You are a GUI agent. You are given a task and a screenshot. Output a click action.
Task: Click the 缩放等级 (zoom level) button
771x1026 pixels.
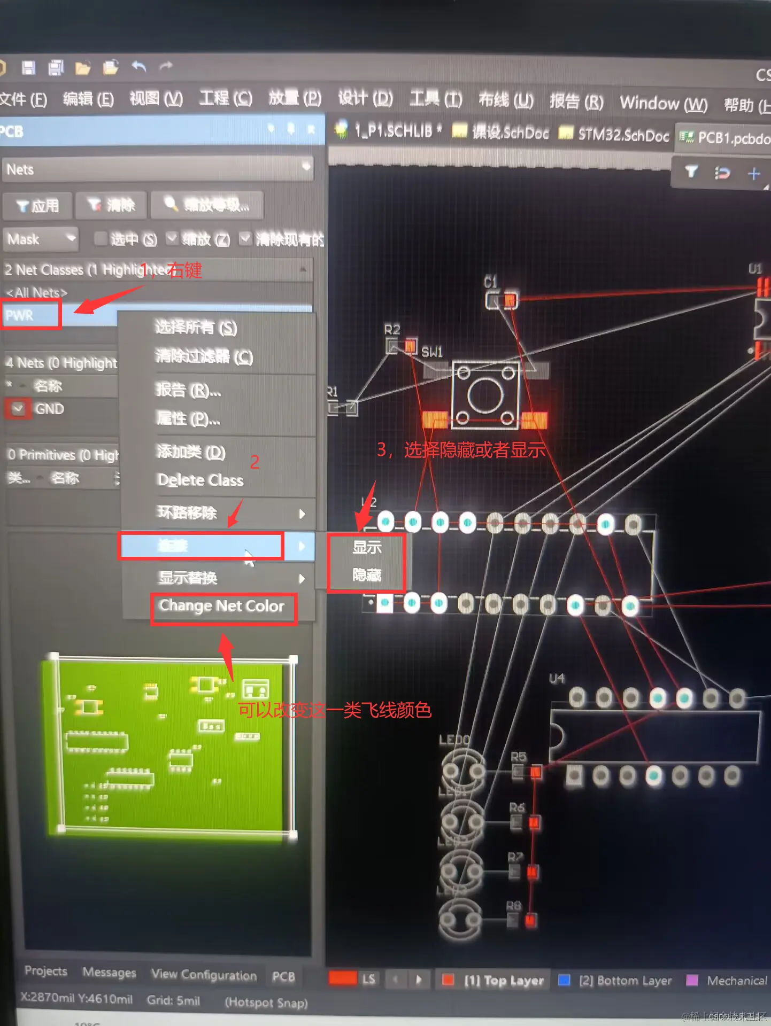pos(207,205)
